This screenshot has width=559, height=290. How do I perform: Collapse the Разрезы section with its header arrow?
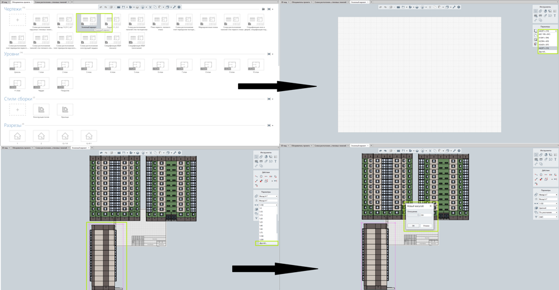(x=273, y=126)
